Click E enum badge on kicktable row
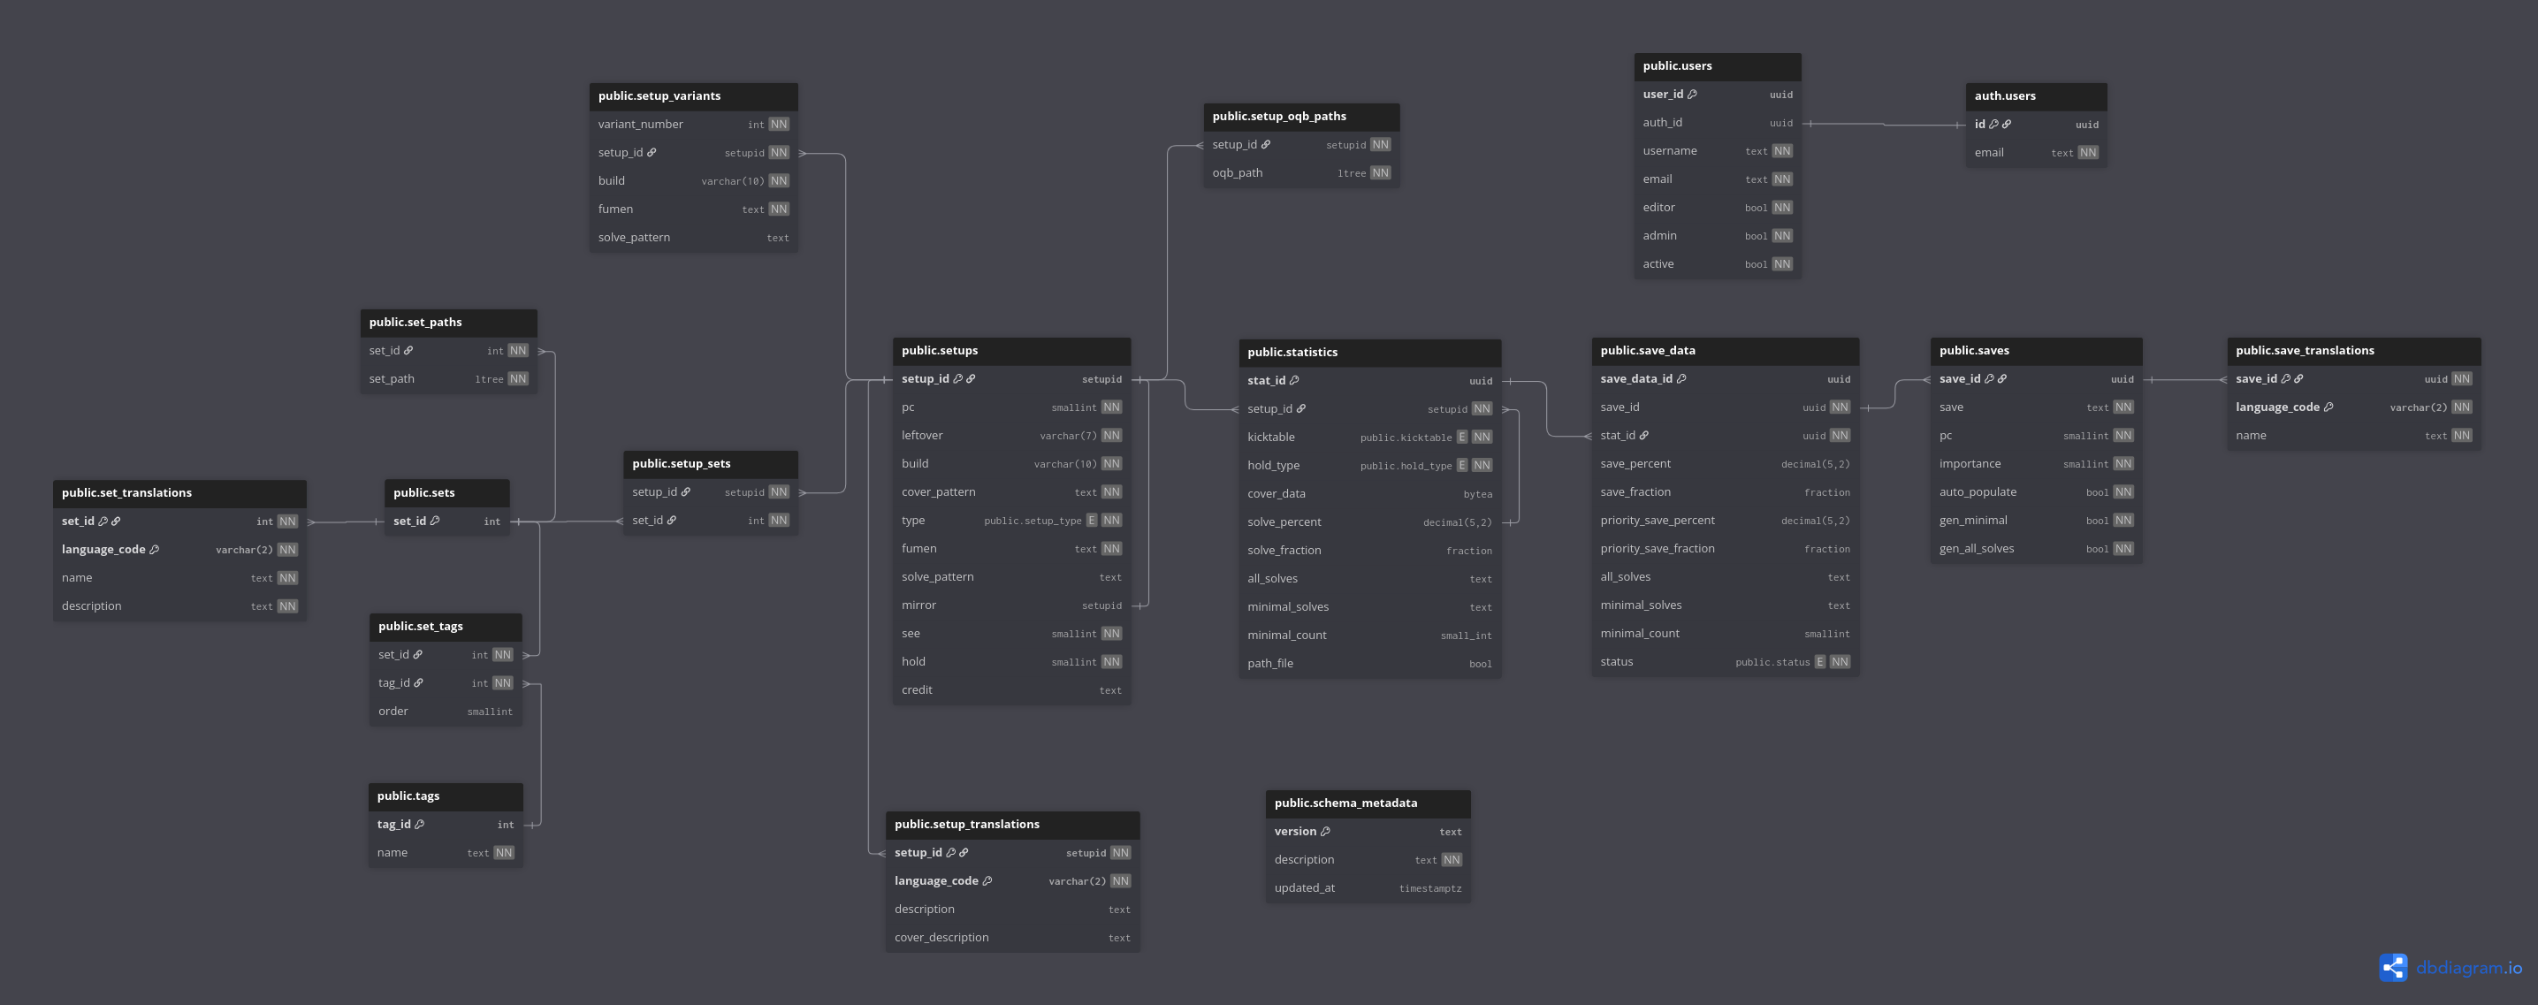 point(1462,438)
